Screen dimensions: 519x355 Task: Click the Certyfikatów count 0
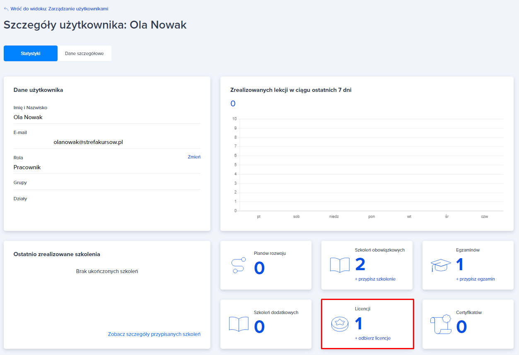pyautogui.click(x=461, y=327)
